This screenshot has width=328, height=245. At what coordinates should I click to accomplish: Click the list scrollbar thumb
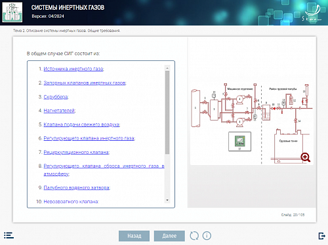[x=167, y=113]
